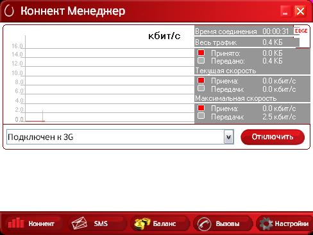This screenshot has height=235, width=313.
Task: Click the Весь трафик label
Action: click(216, 42)
